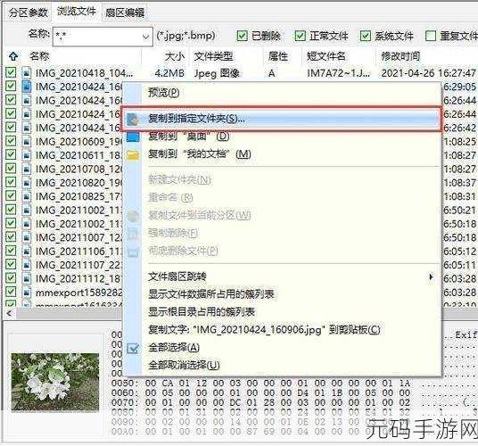Click file icon of IMG_20210820_19
The height and width of the screenshot is (446, 478).
(27, 182)
